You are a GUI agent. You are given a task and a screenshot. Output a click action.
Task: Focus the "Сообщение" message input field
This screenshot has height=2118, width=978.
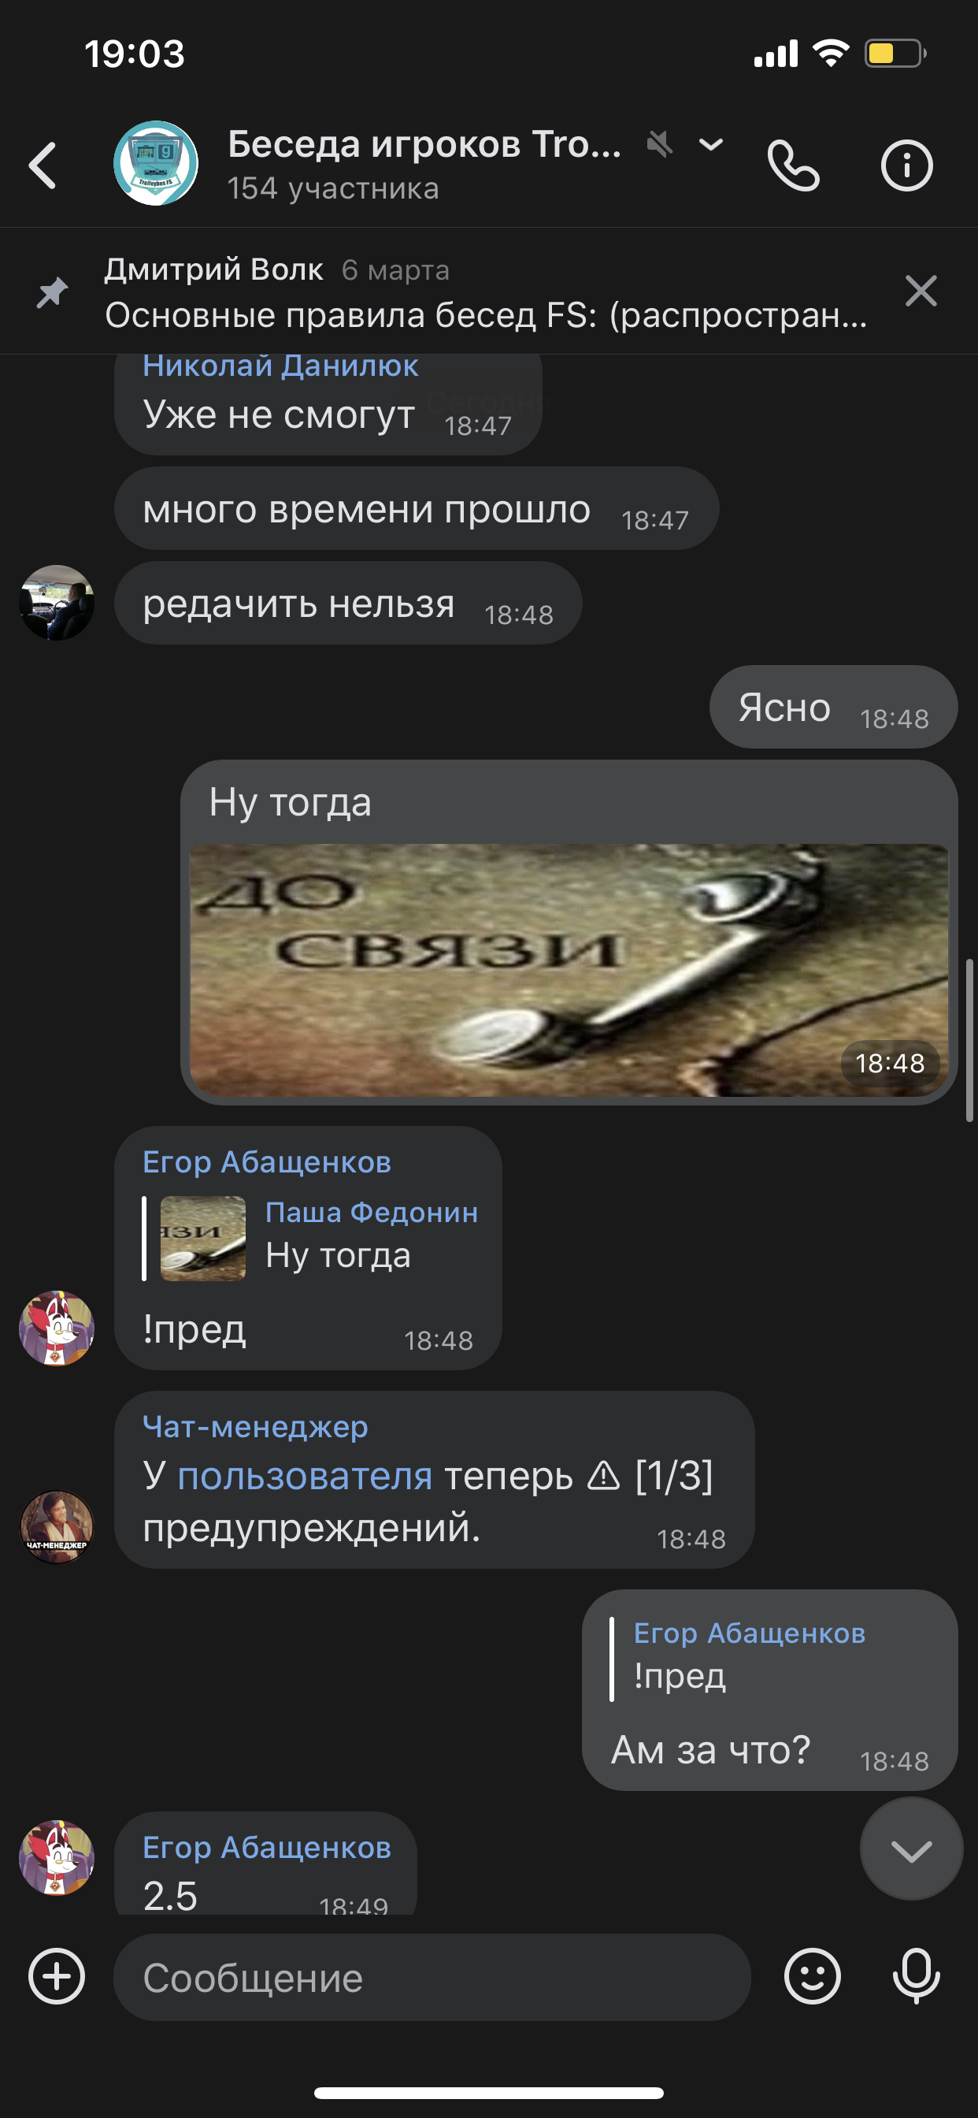[x=432, y=1978]
